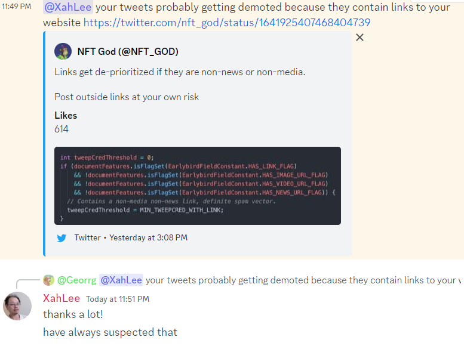The image size is (464, 346).
Task: Open the twitter.com/nft_god status link
Action: 227,23
